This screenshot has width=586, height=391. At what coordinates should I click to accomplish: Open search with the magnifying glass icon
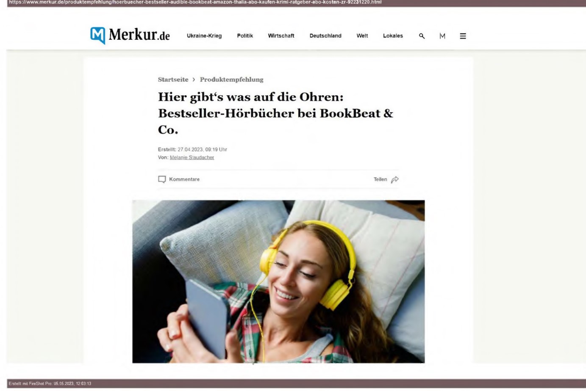tap(422, 36)
